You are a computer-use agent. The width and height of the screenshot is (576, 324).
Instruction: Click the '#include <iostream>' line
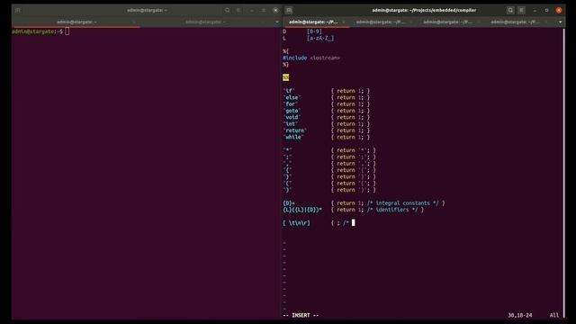[x=311, y=58]
